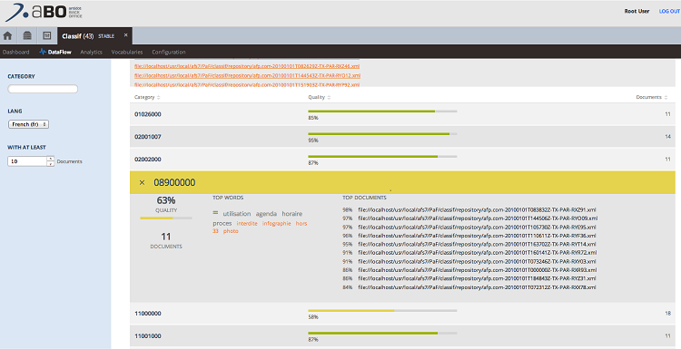Close the Classif (43) tab
This screenshot has width=681, height=349.
tap(125, 35)
